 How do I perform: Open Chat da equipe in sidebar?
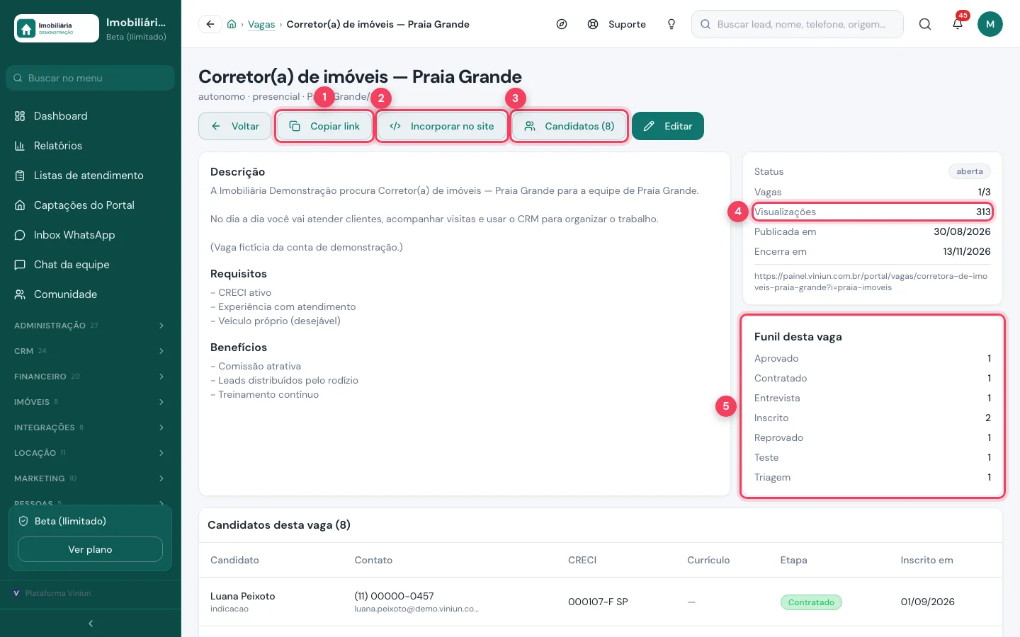pos(91,265)
